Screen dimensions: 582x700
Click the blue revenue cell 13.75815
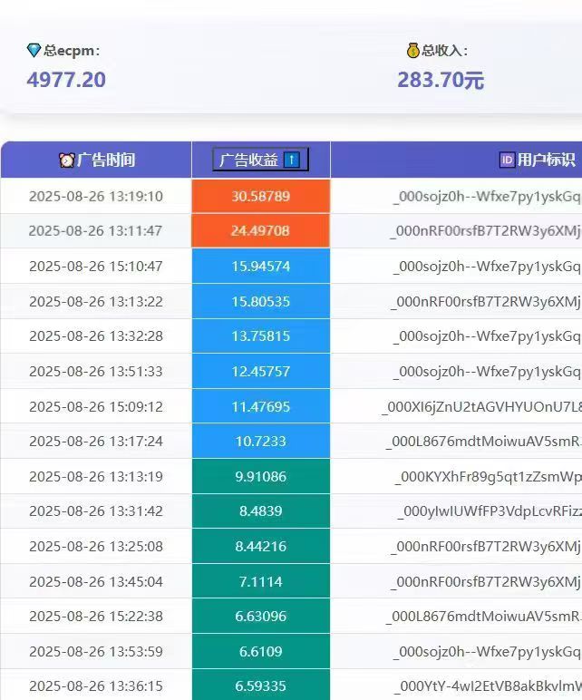point(261,336)
